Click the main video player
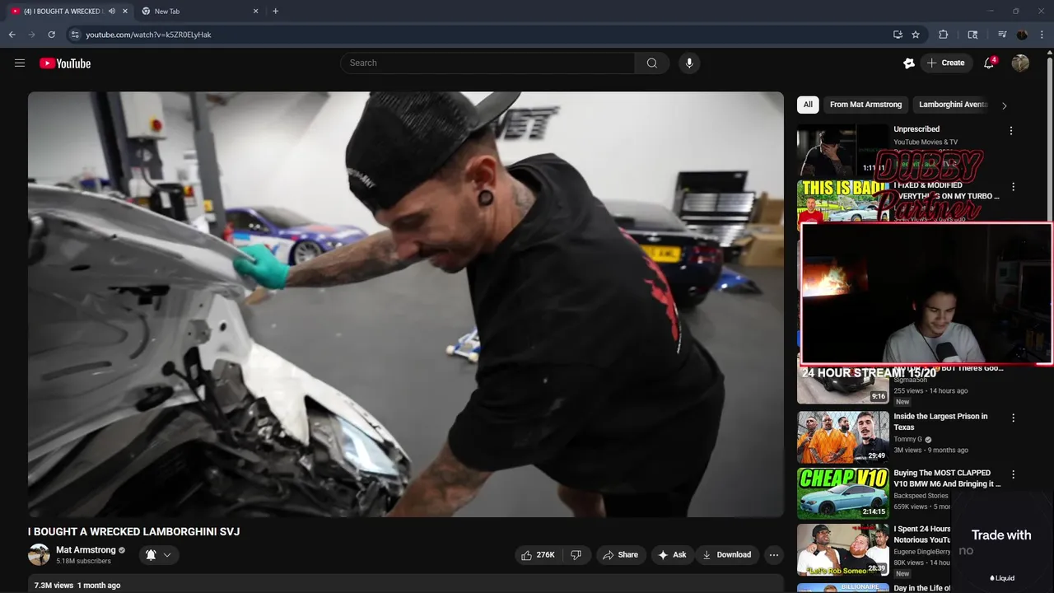This screenshot has height=593, width=1054. pos(406,304)
